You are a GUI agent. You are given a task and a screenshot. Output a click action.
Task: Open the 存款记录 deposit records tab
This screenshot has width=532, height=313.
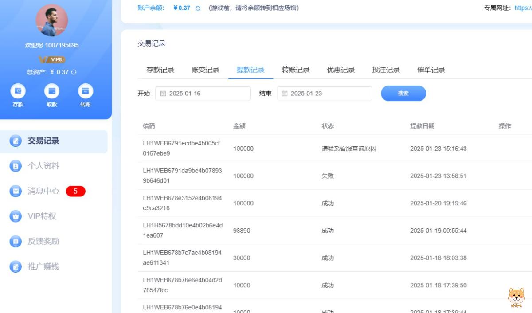pyautogui.click(x=160, y=70)
